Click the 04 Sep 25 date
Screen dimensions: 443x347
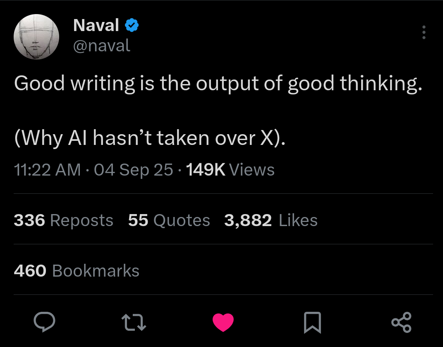[134, 170]
